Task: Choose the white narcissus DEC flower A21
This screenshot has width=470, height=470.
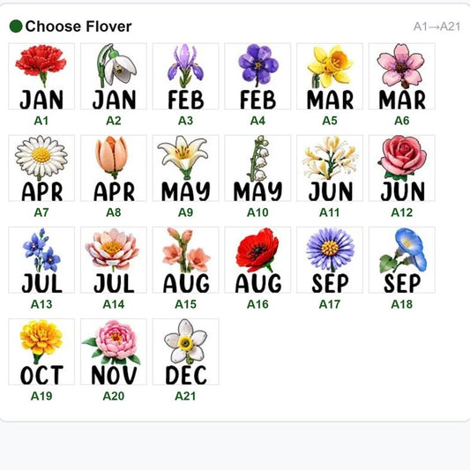Action: pyautogui.click(x=185, y=352)
